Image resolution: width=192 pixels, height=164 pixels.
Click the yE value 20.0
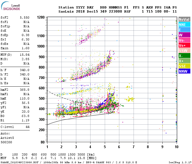[26, 112]
